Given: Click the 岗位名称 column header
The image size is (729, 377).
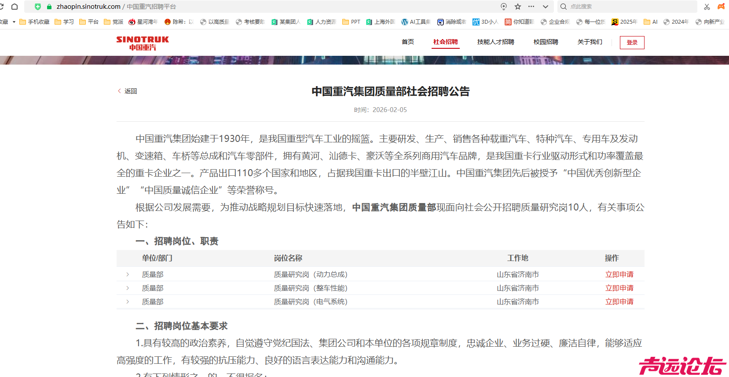Looking at the screenshot, I should pyautogui.click(x=288, y=258).
